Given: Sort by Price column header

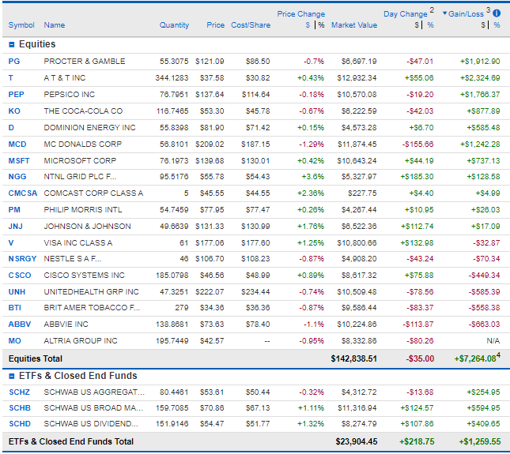Looking at the screenshot, I should [215, 25].
